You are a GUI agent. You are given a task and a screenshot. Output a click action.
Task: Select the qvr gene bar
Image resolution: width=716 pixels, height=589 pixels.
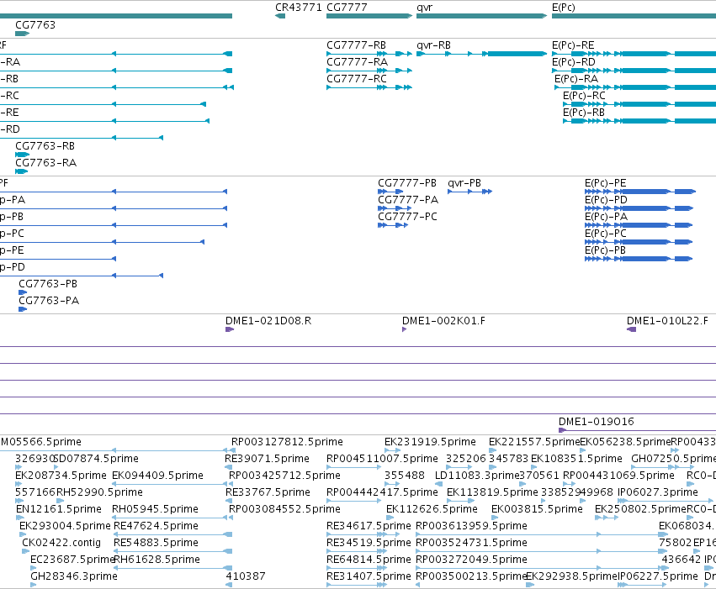482,16
